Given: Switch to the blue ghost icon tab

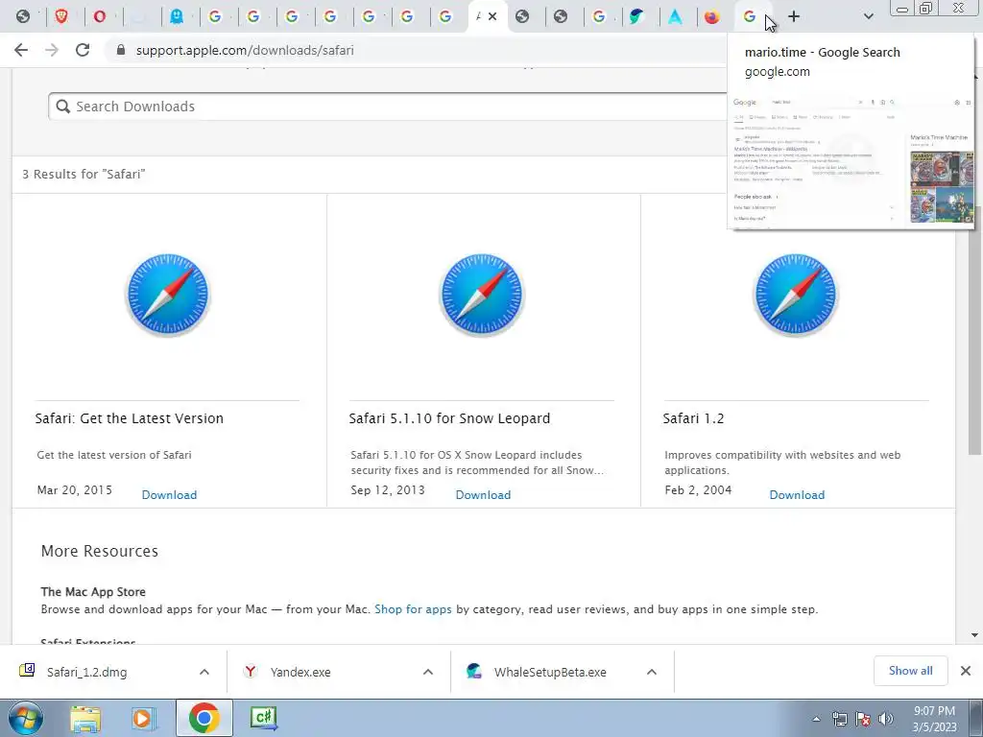Looking at the screenshot, I should pos(177,17).
